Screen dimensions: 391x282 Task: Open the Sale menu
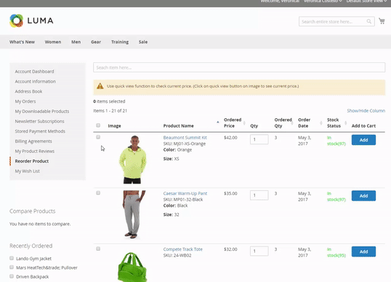(x=143, y=42)
